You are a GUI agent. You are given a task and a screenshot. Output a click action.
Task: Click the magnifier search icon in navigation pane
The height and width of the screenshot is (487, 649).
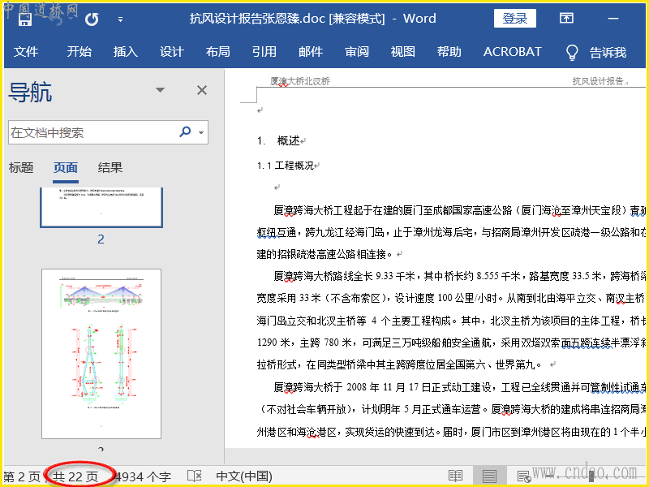pyautogui.click(x=185, y=131)
